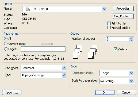The width and height of the screenshot is (138, 97).
Task: Click the Number of copies field
Action: pyautogui.click(x=118, y=39)
